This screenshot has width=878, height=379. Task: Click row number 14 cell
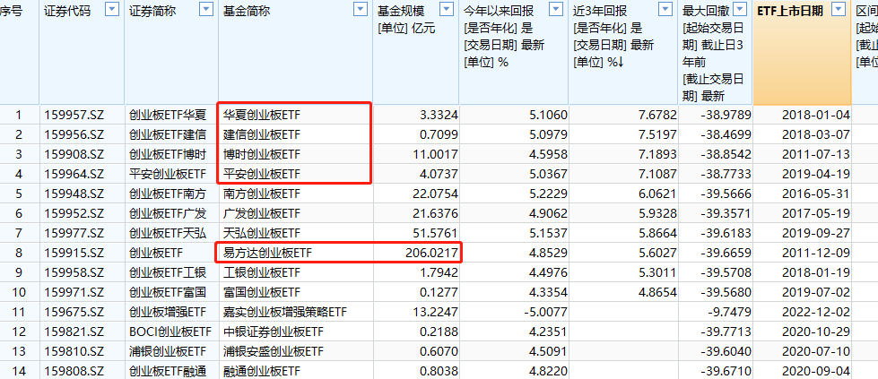[x=19, y=371]
